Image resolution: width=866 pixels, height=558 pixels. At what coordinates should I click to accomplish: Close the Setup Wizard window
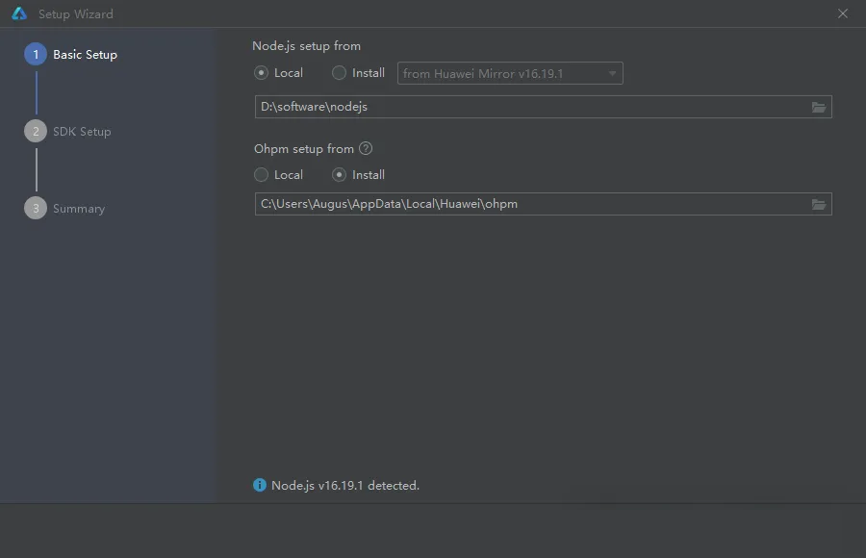(843, 13)
